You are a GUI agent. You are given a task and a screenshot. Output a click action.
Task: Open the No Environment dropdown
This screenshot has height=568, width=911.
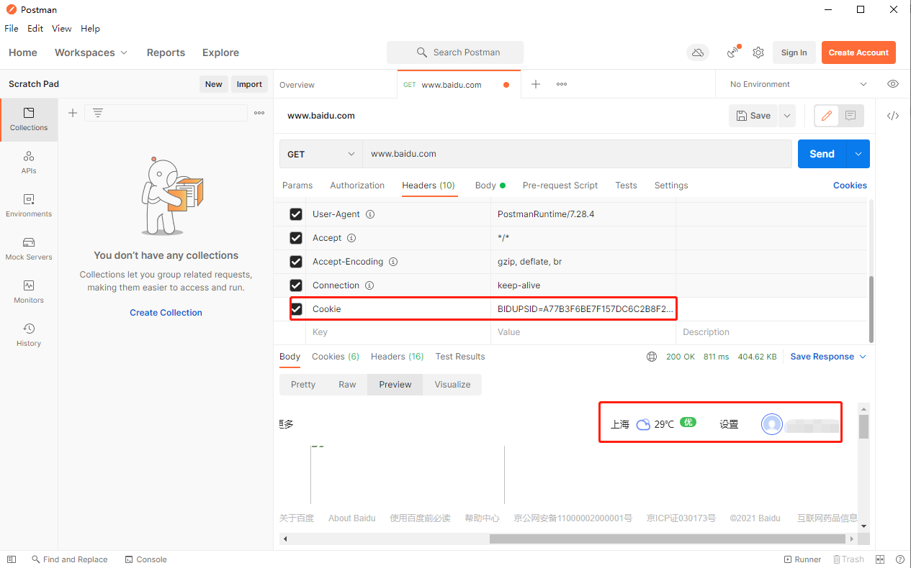(x=798, y=84)
